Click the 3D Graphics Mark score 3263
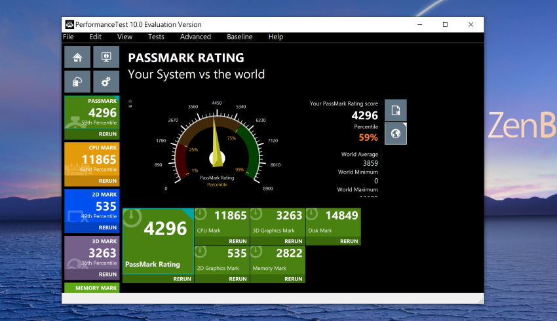 point(289,216)
